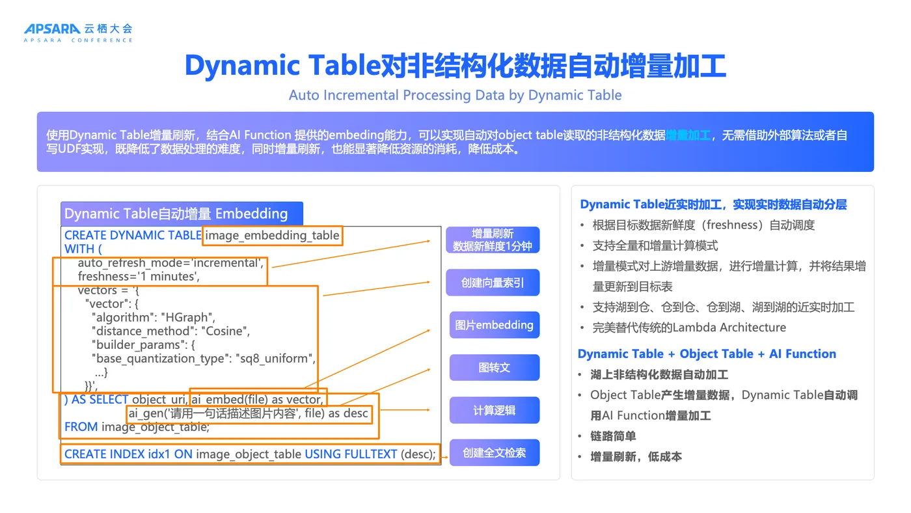911x513 pixels.
Task: Click heading 'Dynamic Table近实时加工，实现实时数据自动分层'
Action: click(713, 204)
